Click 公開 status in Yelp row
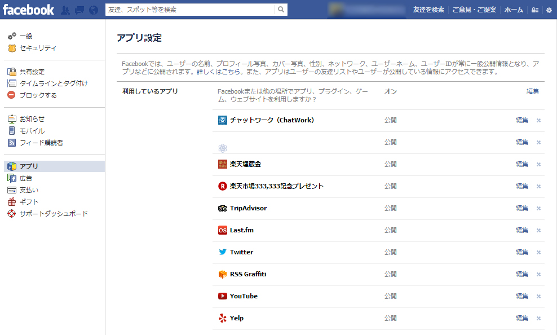This screenshot has width=557, height=335. click(x=390, y=318)
